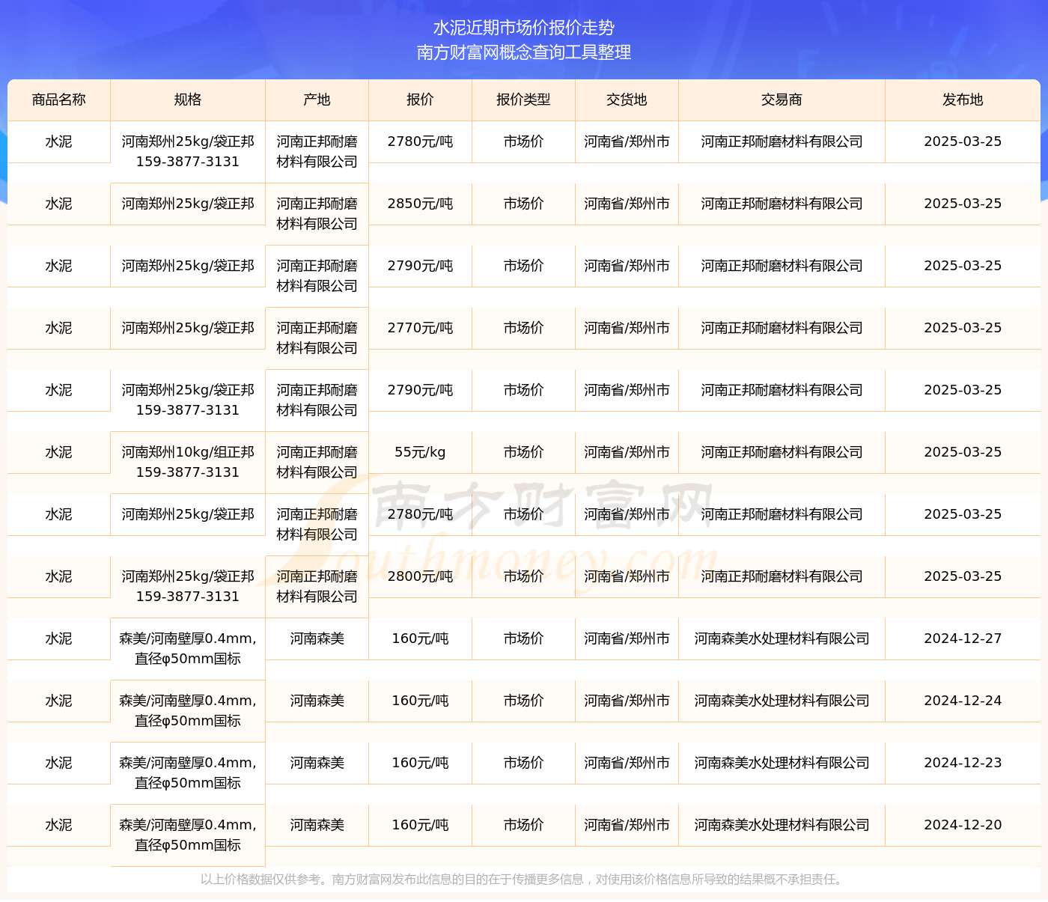Select the 2800元/吨 price cell
This screenshot has width=1048, height=902.
click(420, 576)
